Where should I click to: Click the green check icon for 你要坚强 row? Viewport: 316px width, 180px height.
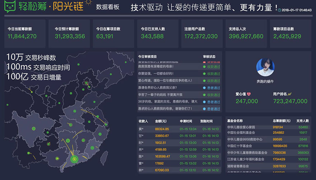(x=204, y=74)
